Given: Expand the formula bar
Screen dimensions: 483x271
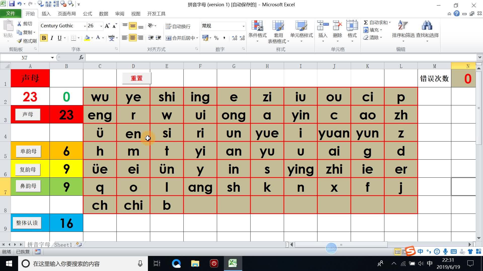Looking at the screenshot, I should 479,57.
